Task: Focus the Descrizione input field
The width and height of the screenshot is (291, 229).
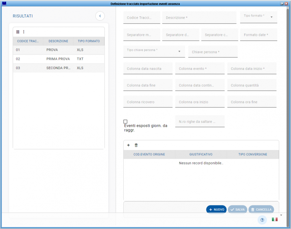Action: [x=199, y=18]
